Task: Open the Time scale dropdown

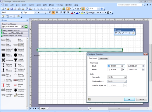Action: (x=125, y=77)
